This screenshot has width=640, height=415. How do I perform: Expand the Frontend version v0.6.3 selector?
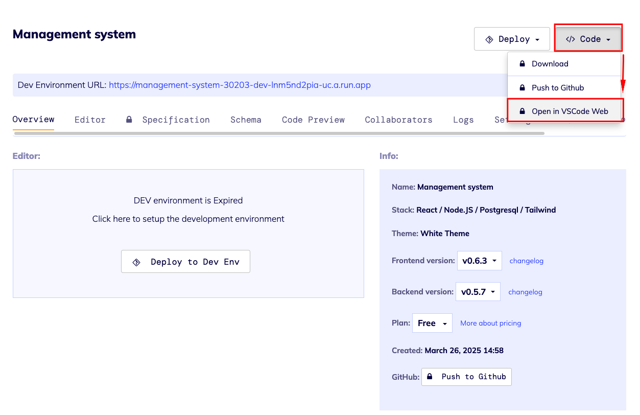point(480,261)
